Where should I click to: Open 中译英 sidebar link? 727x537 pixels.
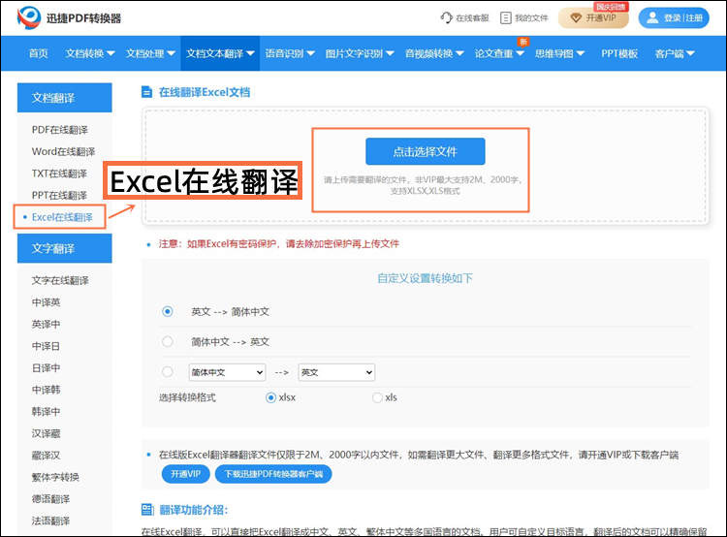pyautogui.click(x=46, y=302)
